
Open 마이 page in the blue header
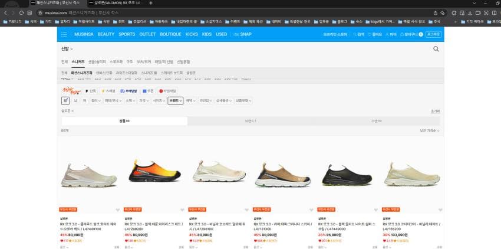click(x=391, y=34)
